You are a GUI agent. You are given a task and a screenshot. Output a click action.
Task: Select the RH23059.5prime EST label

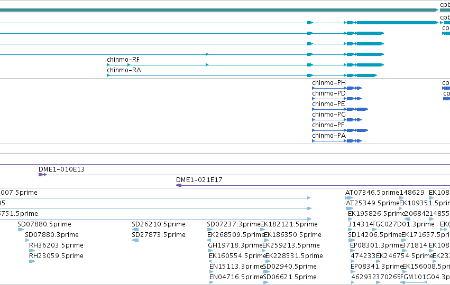coord(56,256)
